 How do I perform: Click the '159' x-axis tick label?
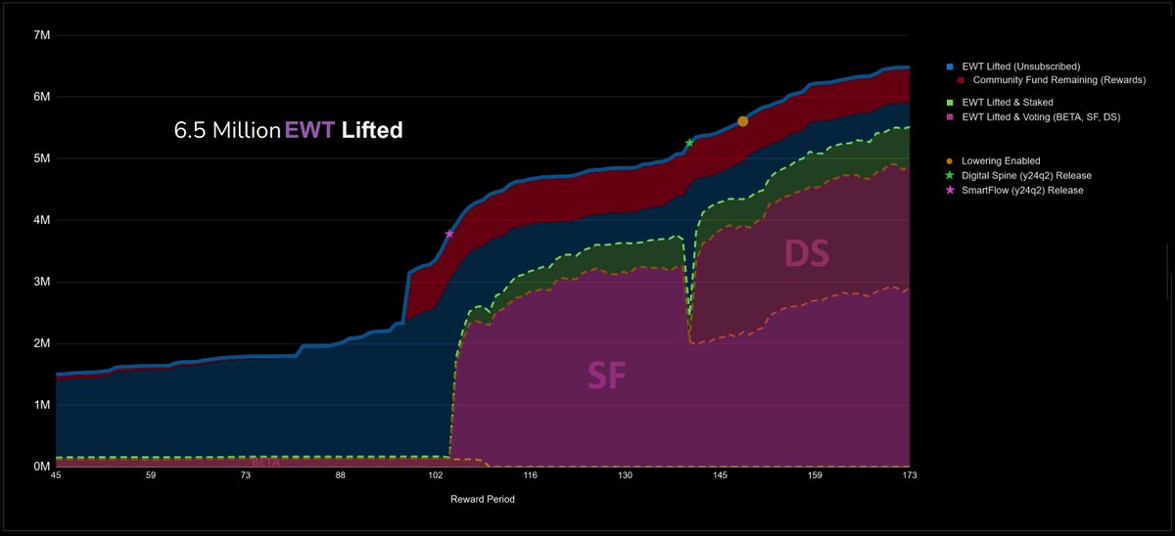click(816, 475)
